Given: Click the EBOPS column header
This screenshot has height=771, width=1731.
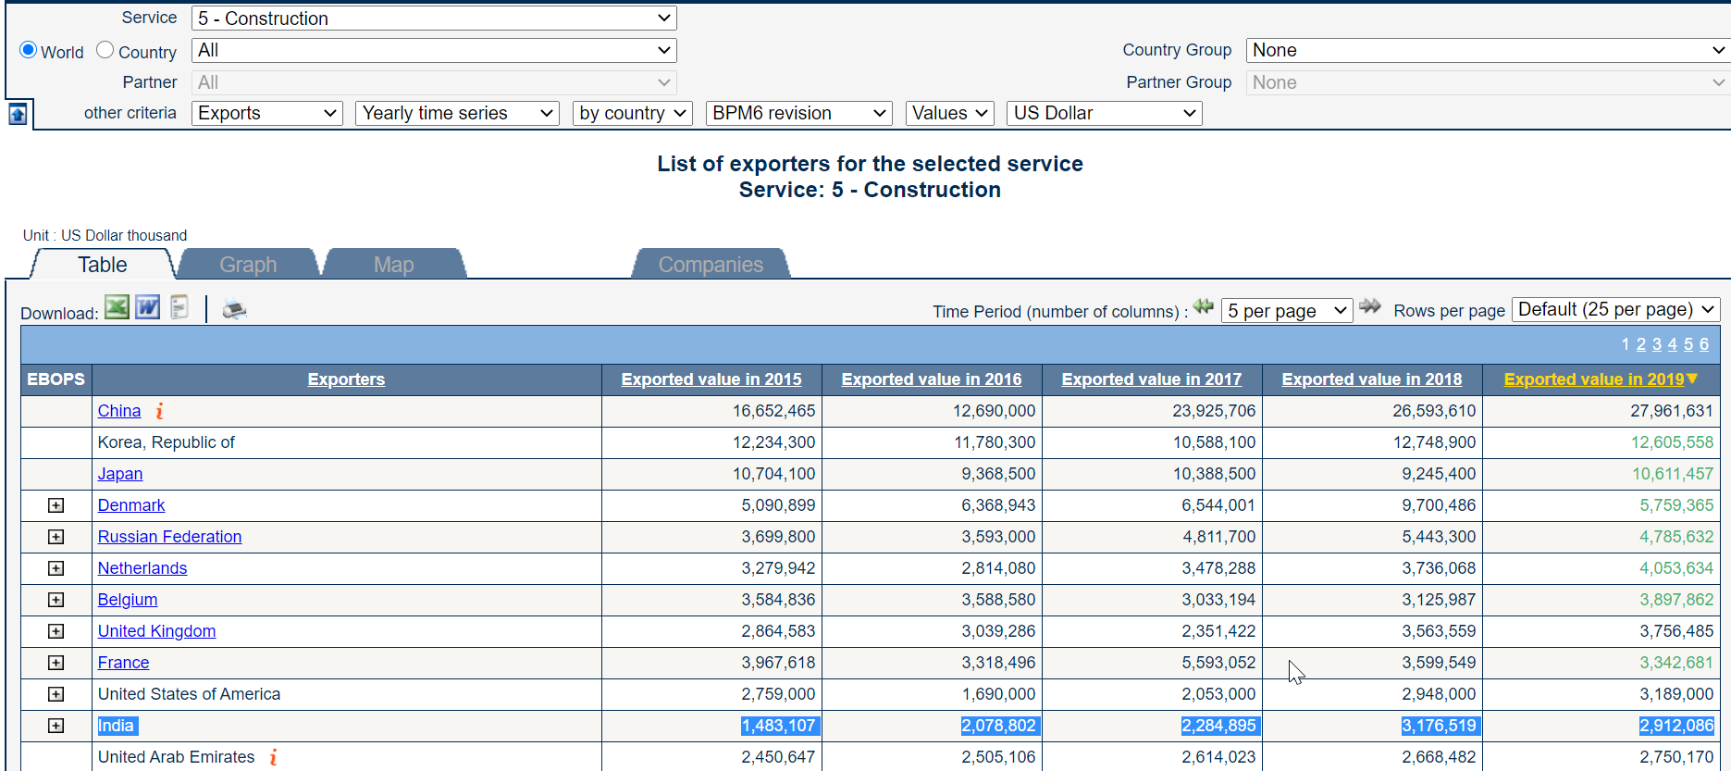Looking at the screenshot, I should pos(56,379).
